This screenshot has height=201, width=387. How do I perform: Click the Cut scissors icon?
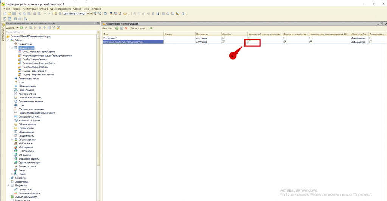pos(20,14)
